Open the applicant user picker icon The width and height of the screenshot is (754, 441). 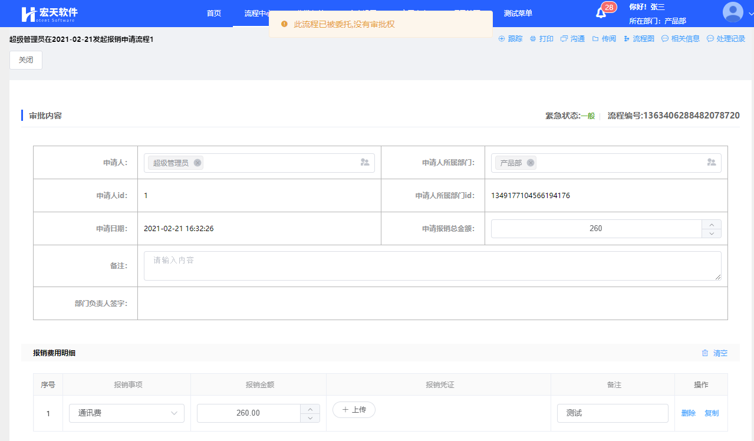coord(365,163)
